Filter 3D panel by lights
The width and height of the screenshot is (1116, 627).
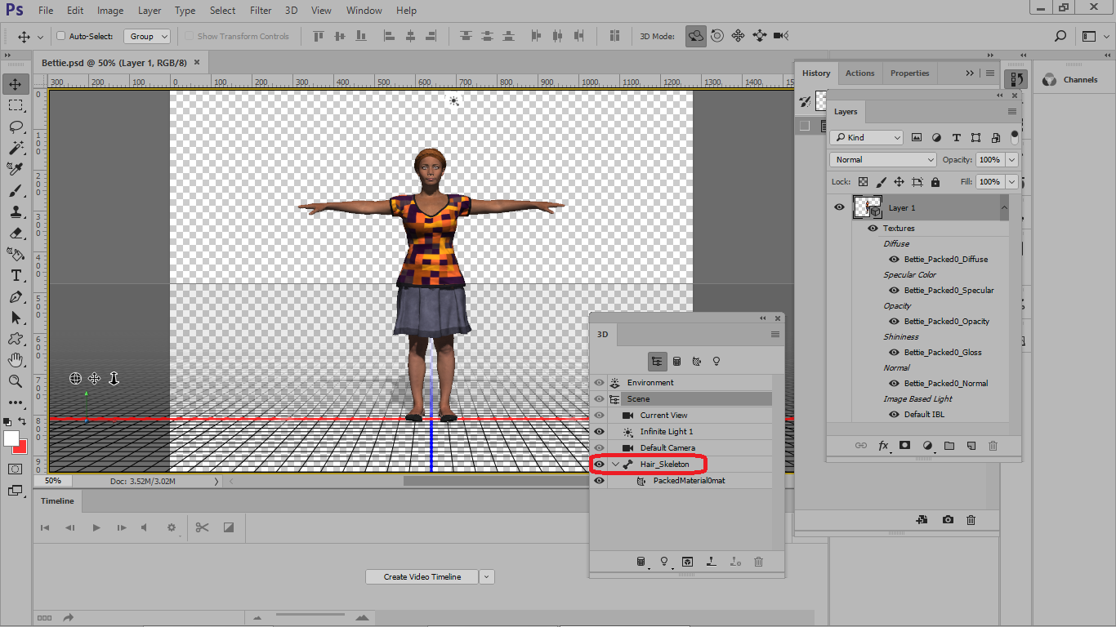tap(716, 361)
